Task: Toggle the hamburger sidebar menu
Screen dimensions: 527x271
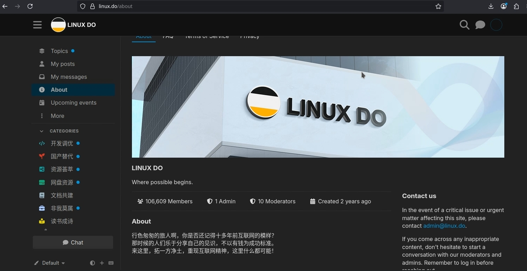Action: [37, 25]
